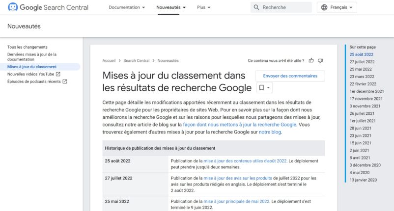Image resolution: width=394 pixels, height=211 pixels.
Task: Type in the Recherche search field
Action: tap(285, 7)
